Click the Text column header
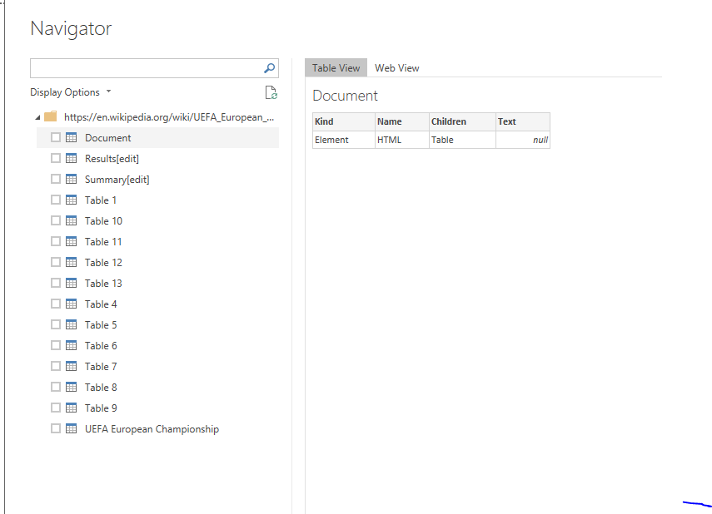 [x=523, y=121]
